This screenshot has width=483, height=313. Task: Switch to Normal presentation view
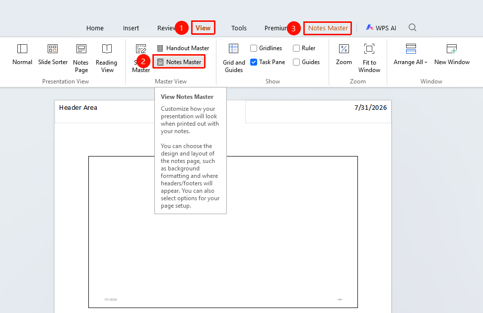[22, 54]
